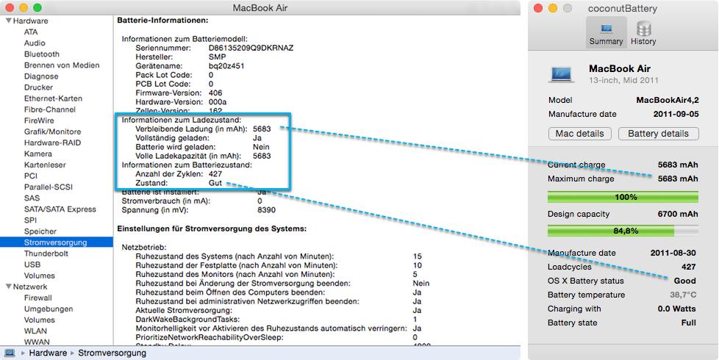This screenshot has width=719, height=360.
Task: Select Volumes under the Netzwerk section
Action: tap(40, 320)
